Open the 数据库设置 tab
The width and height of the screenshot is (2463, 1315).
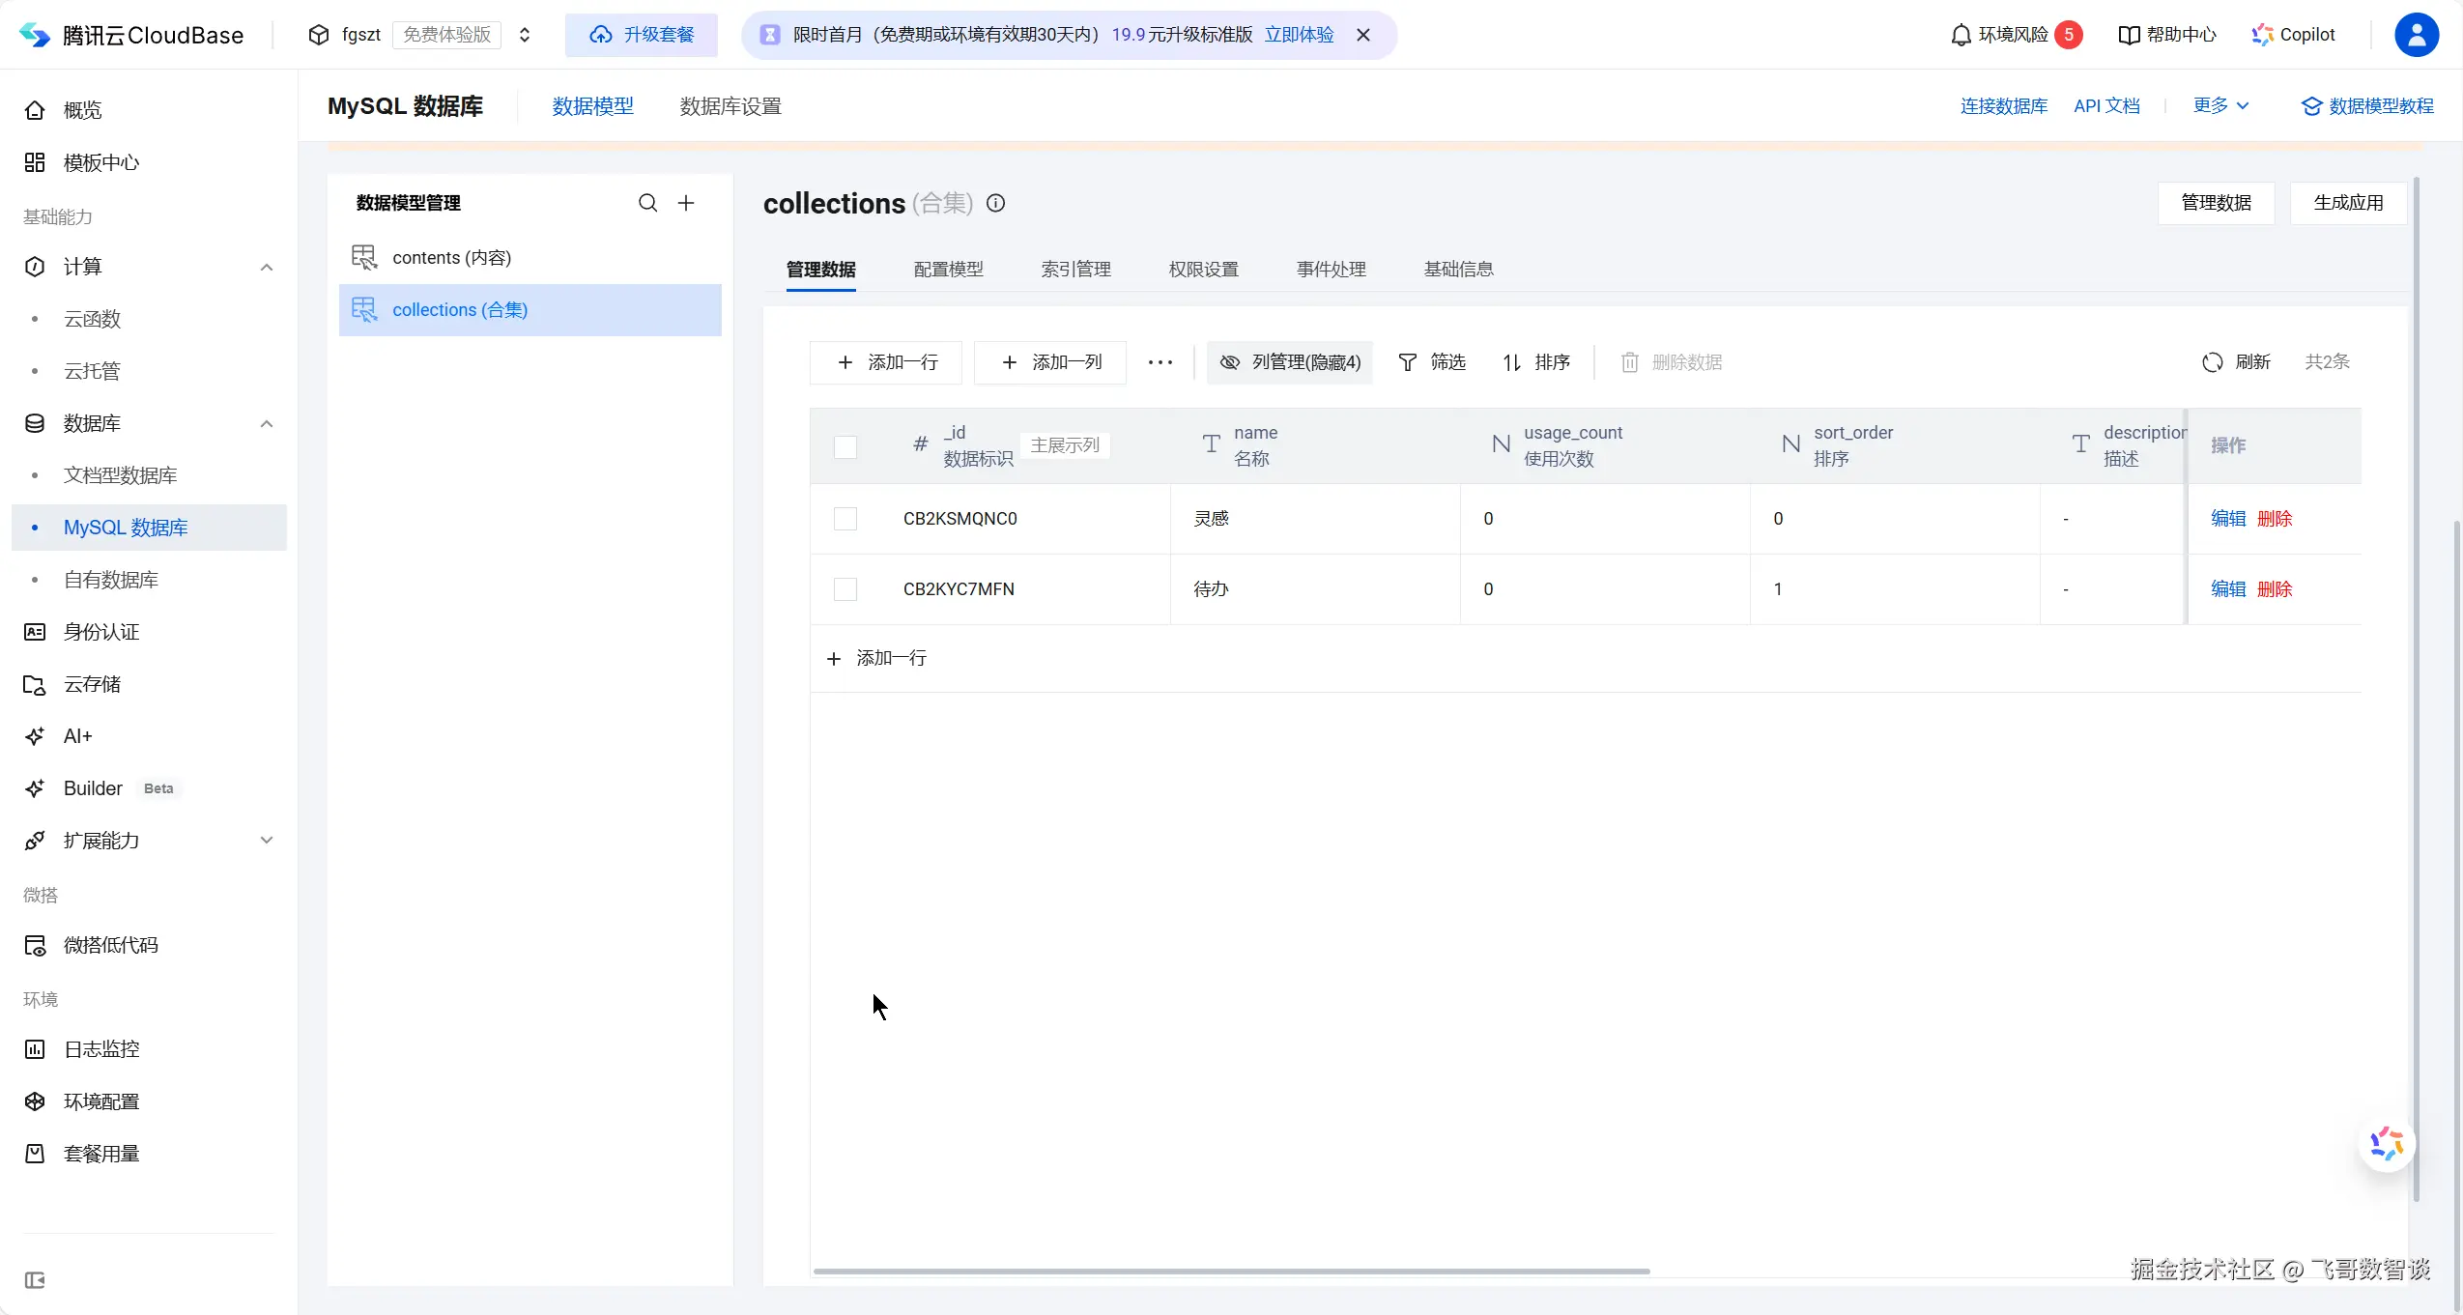coord(730,106)
